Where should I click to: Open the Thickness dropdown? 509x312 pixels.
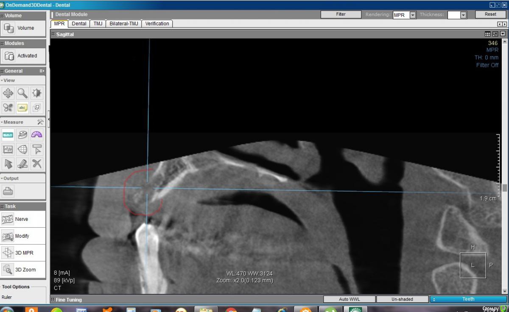[463, 15]
